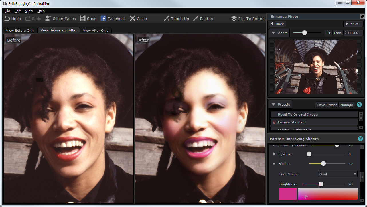367x207 pixels.
Task: Open the Edit menu
Action: pyautogui.click(x=17, y=11)
